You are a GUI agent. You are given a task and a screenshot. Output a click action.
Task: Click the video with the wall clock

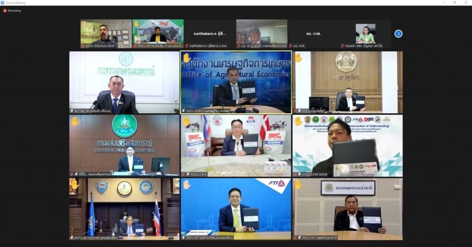coord(124,209)
